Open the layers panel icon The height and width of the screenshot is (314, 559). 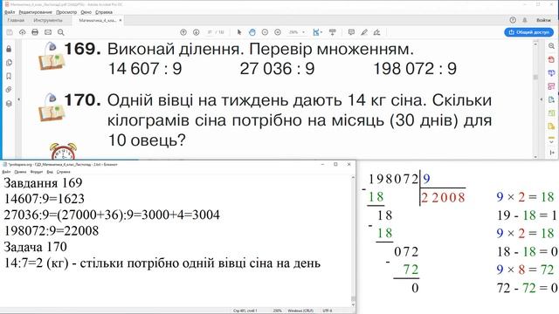[9, 104]
